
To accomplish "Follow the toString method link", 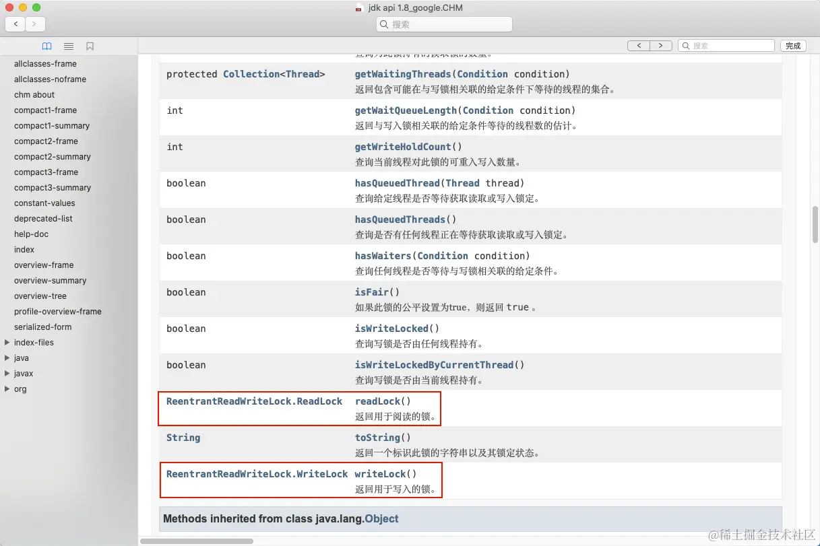I will [x=377, y=438].
